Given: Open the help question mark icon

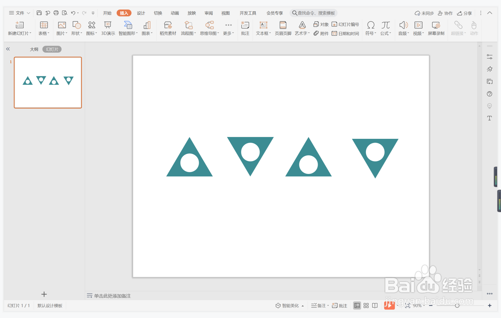Looking at the screenshot, I should coord(489,94).
